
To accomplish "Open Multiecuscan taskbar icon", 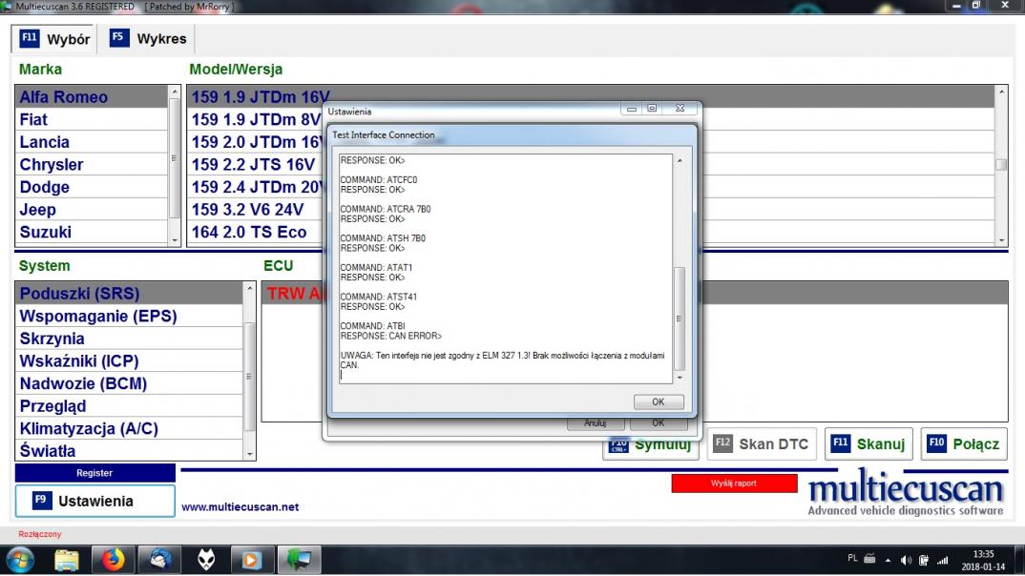I will [x=299, y=561].
